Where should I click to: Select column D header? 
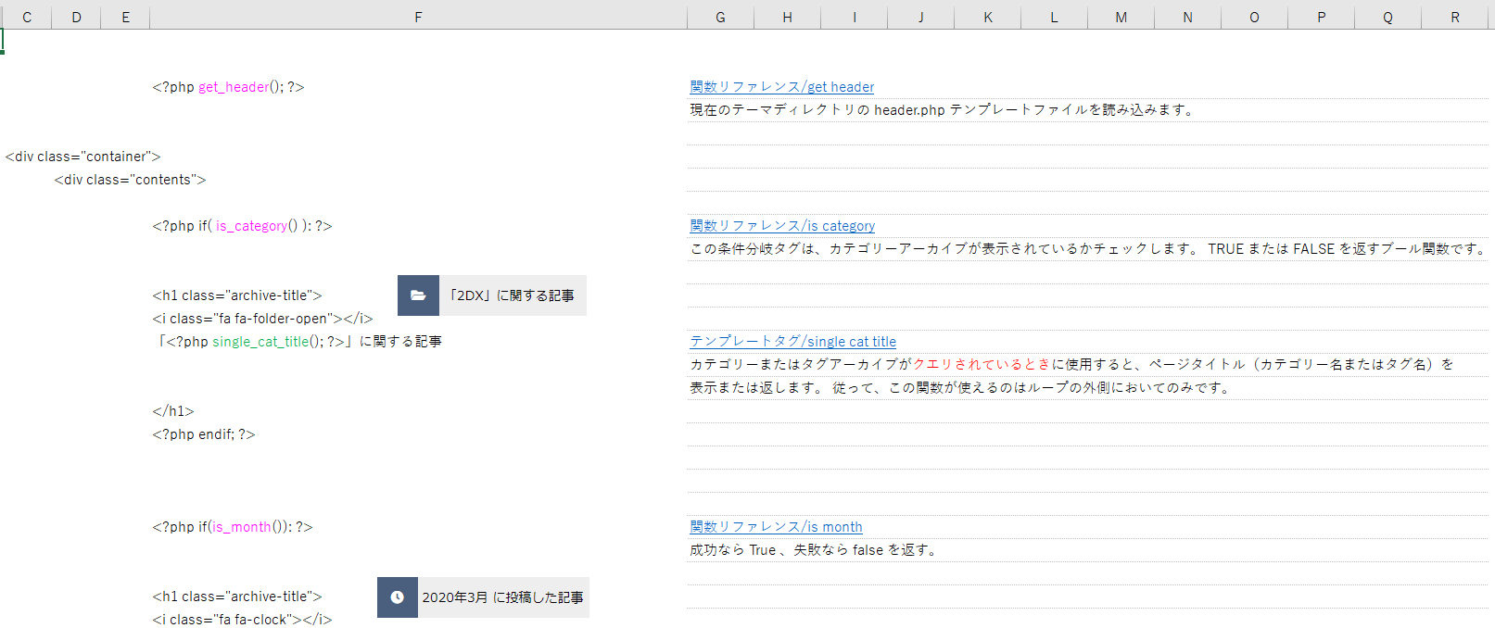pyautogui.click(x=76, y=17)
